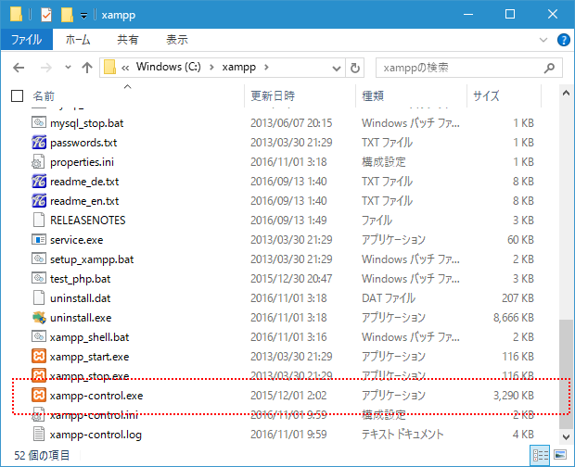
Task: Open recent locations dropdown arrow
Action: pyautogui.click(x=68, y=68)
